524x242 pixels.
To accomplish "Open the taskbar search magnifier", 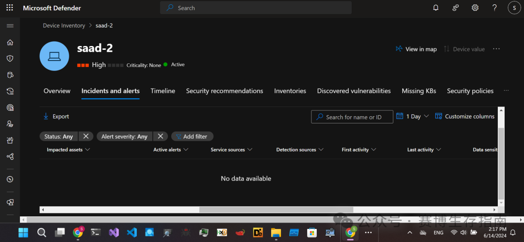I will pos(41,232).
